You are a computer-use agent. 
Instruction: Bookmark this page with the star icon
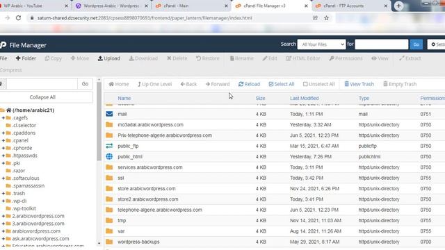click(x=326, y=18)
